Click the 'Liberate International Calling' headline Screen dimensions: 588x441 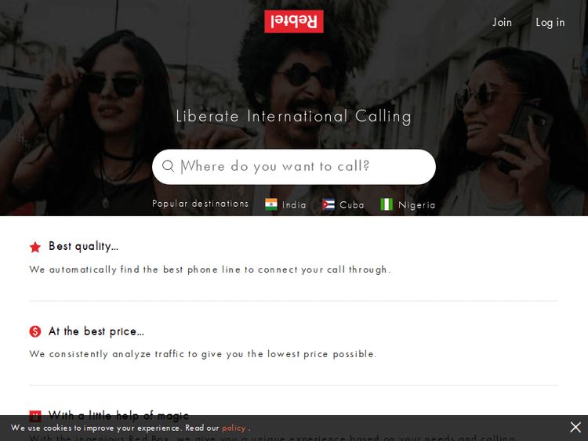click(294, 116)
